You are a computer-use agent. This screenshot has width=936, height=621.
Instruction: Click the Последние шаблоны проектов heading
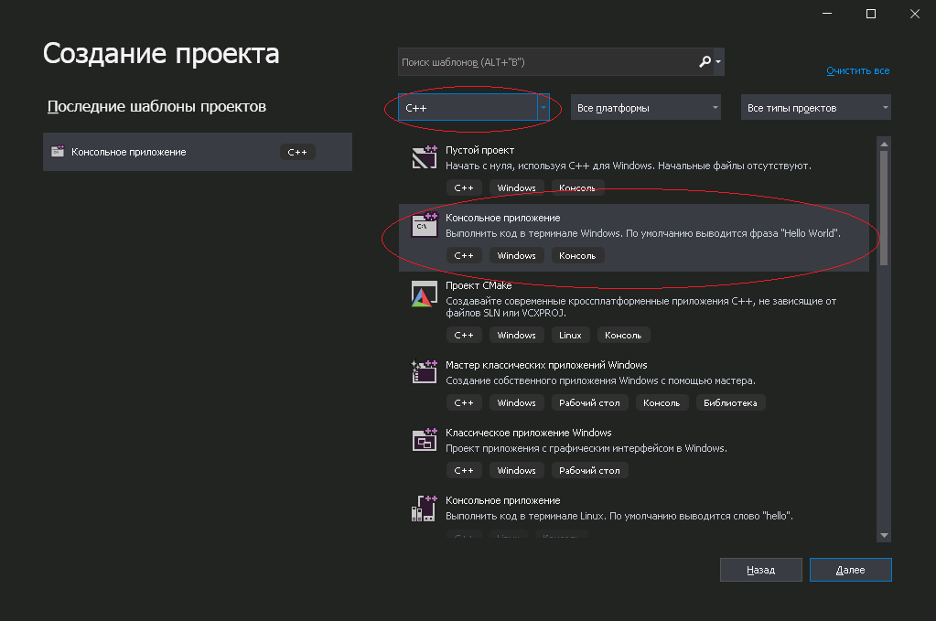(156, 107)
